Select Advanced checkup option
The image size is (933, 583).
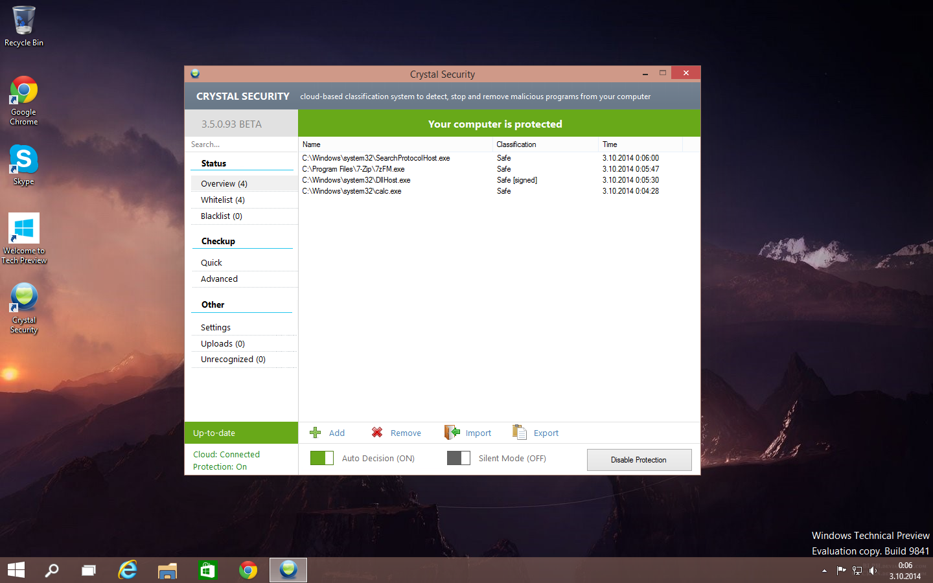pyautogui.click(x=219, y=279)
